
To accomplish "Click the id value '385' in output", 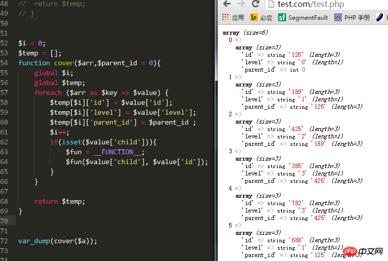I will (x=296, y=166).
